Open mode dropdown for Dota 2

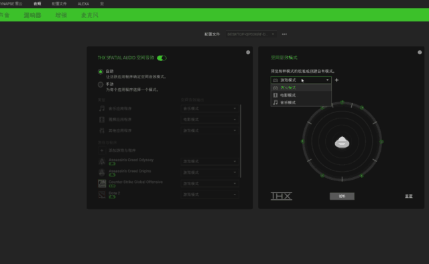click(x=210, y=194)
